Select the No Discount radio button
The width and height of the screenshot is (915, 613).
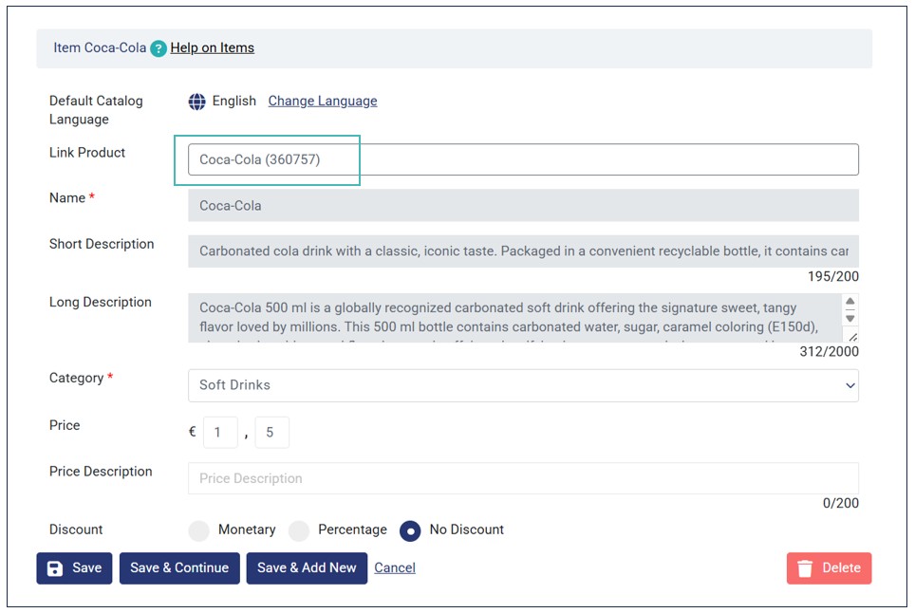(410, 530)
